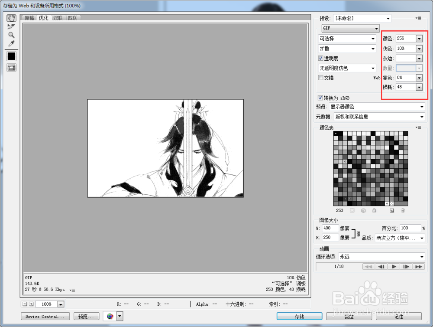Toggle slices visibility icon

tap(11, 68)
